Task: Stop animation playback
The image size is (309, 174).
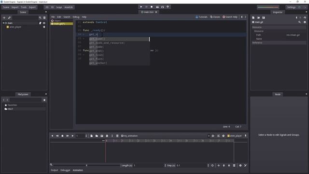Action: pos(62,136)
